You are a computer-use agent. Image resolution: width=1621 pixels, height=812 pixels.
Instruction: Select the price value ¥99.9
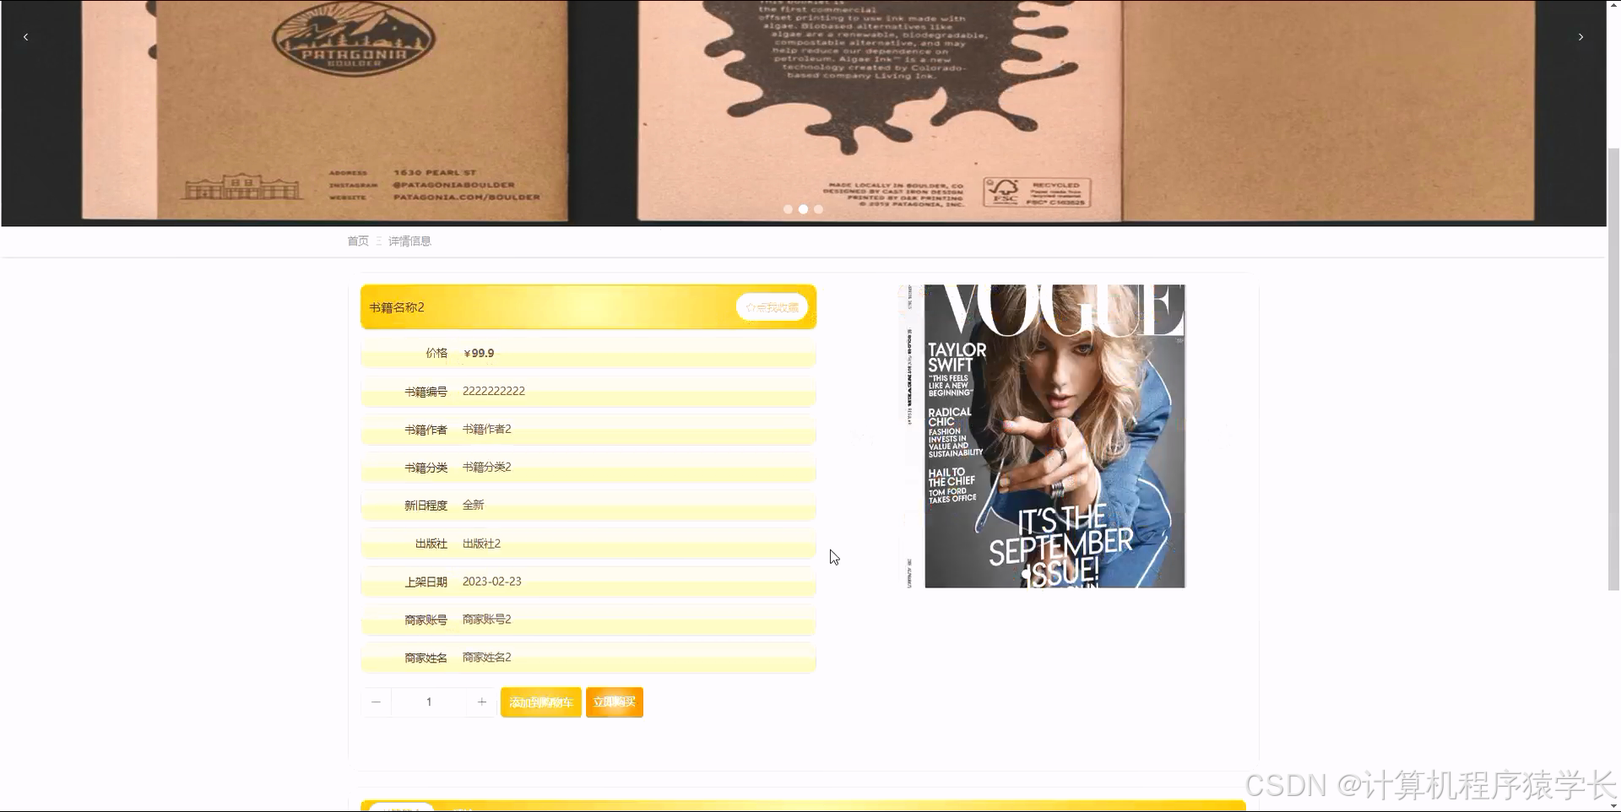coord(479,354)
